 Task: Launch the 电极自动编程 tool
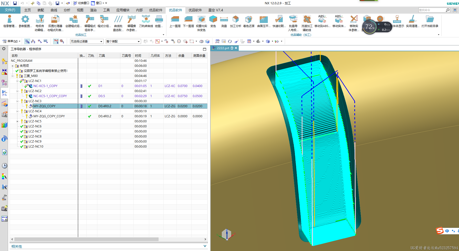tap(40, 23)
